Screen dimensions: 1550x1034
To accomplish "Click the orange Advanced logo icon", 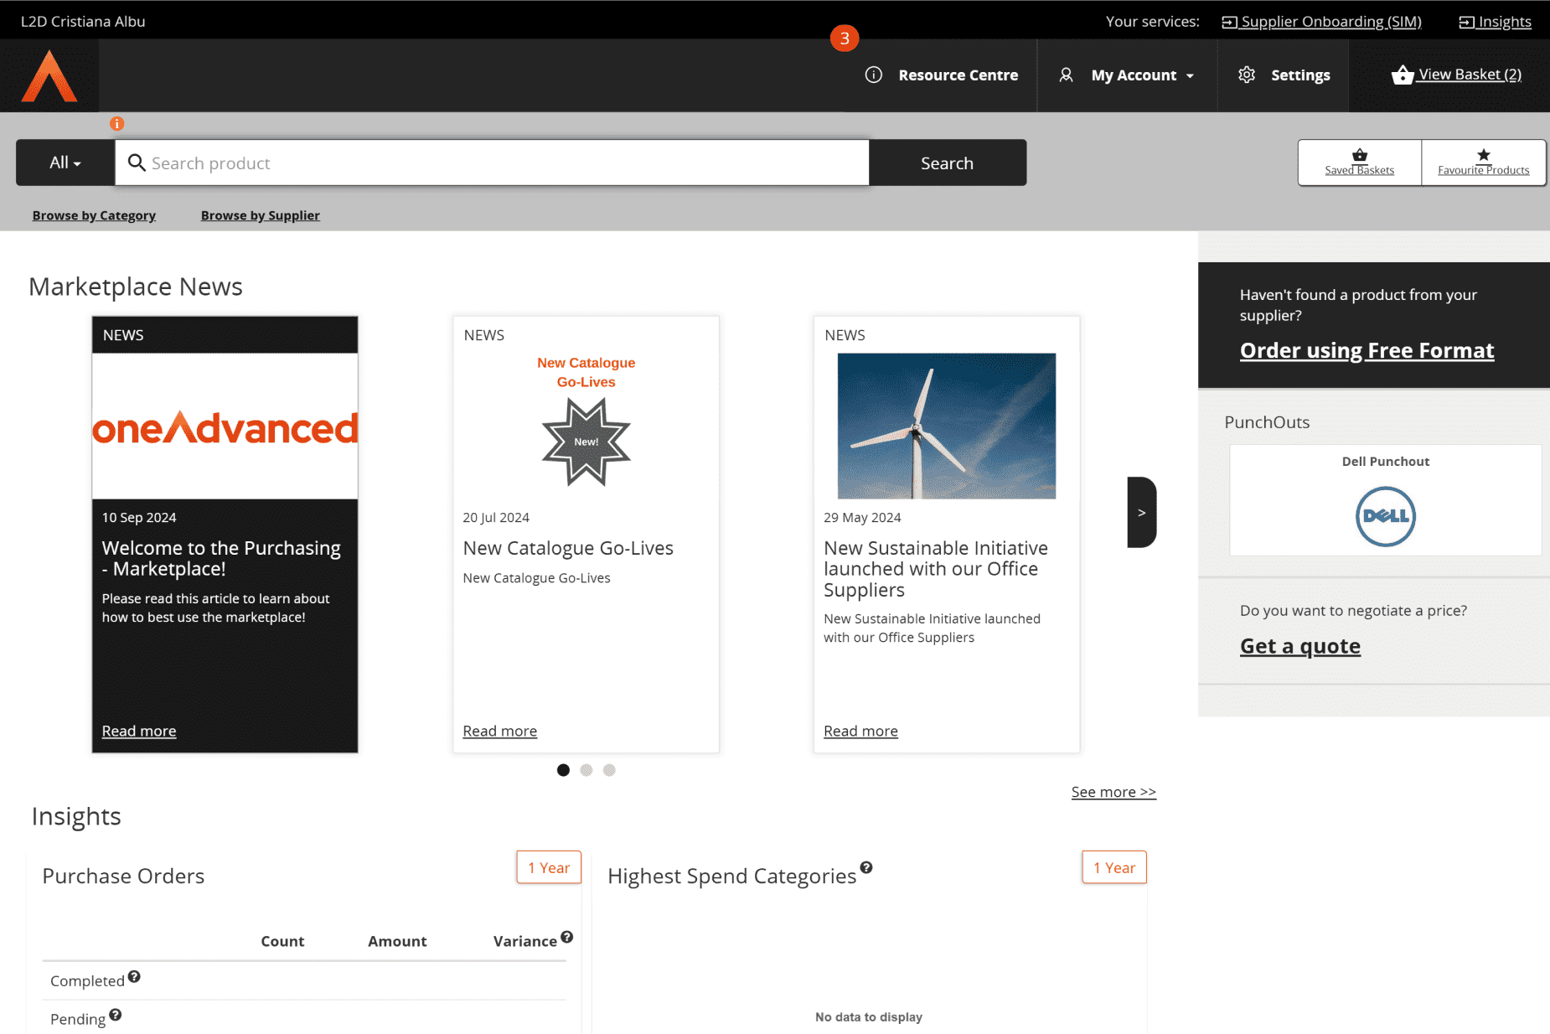I will pos(49,76).
